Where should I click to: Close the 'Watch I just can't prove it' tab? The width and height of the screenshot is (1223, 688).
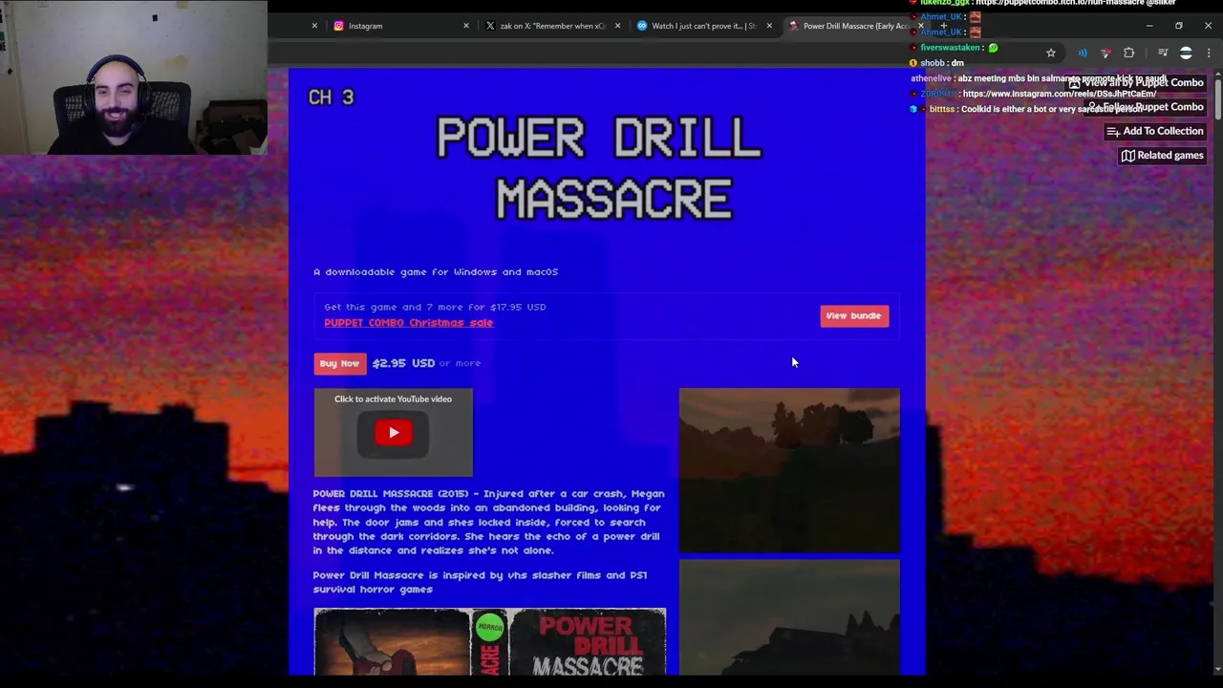pos(769,26)
